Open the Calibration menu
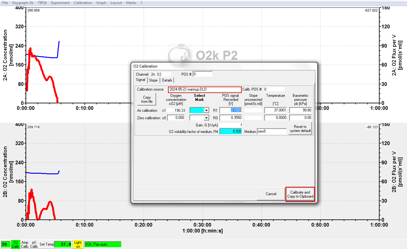The width and height of the screenshot is (407, 249). (83, 3)
